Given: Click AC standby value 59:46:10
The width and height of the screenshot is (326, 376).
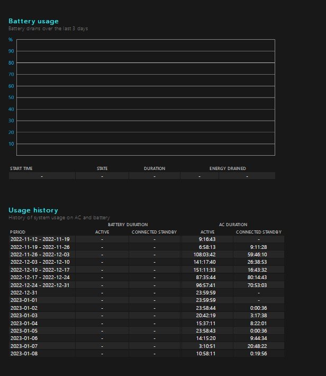Looking at the screenshot, I should pyautogui.click(x=257, y=254).
